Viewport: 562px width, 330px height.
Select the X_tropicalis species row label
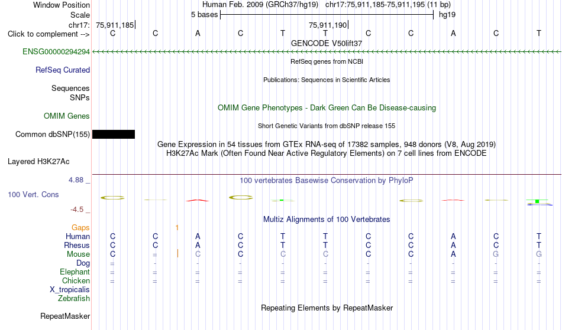70,290
